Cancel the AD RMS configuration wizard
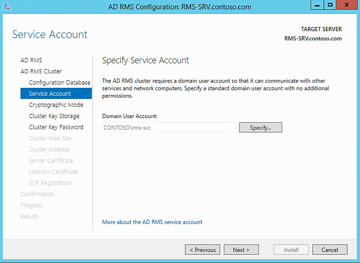 click(x=329, y=250)
